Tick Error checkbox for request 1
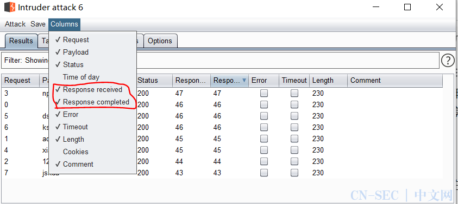The width and height of the screenshot is (458, 204). point(264,139)
